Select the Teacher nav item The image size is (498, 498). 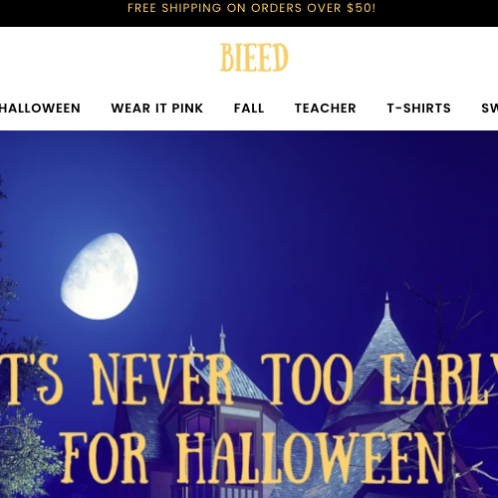(x=326, y=109)
